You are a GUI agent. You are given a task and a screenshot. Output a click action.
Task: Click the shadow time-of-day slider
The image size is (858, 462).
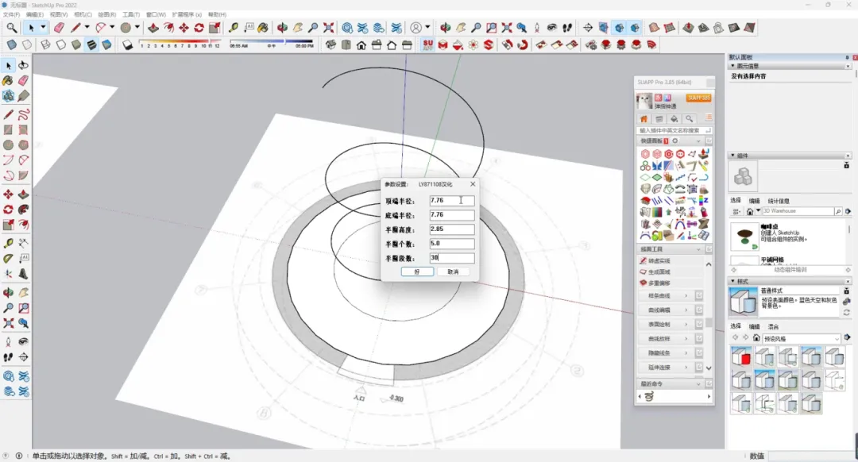click(271, 41)
